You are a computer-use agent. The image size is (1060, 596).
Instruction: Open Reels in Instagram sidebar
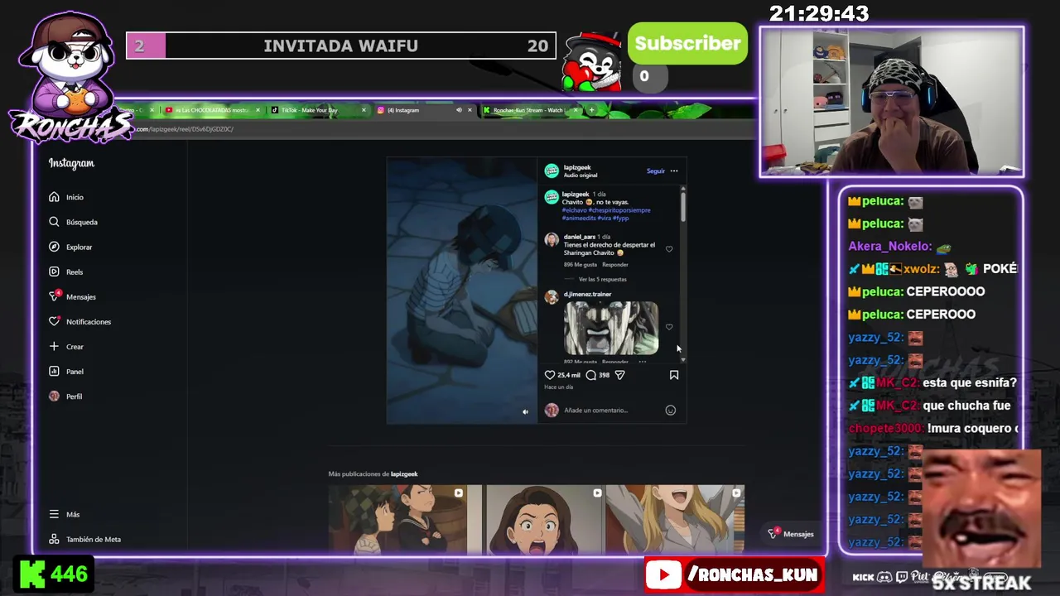pos(65,272)
